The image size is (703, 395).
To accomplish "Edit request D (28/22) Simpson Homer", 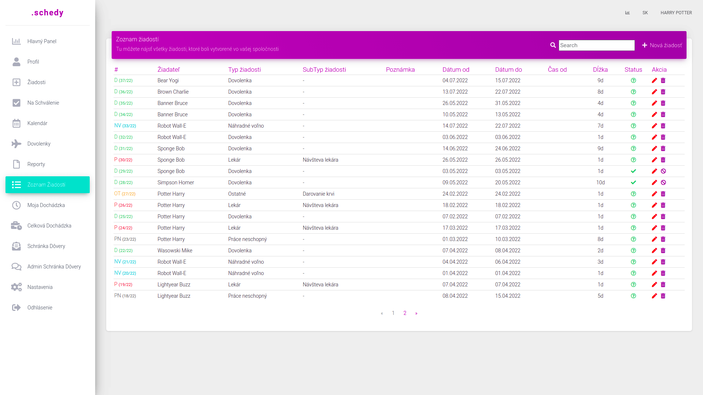I will (654, 183).
